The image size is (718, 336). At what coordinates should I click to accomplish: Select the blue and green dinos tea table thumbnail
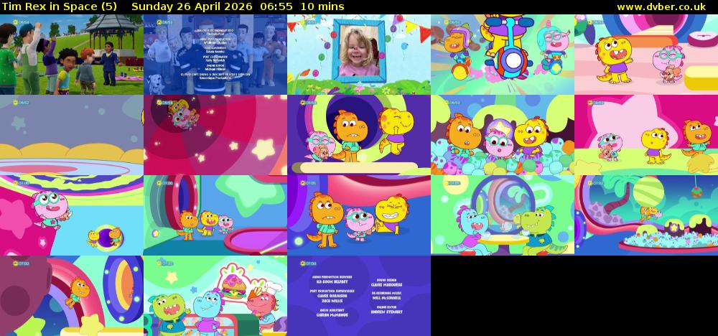click(503, 215)
